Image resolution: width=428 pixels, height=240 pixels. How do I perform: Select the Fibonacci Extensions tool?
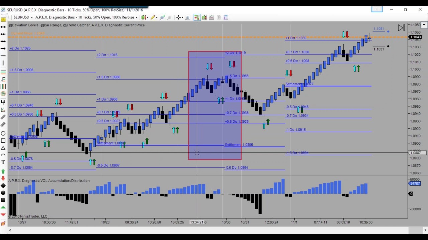click(x=3, y=79)
